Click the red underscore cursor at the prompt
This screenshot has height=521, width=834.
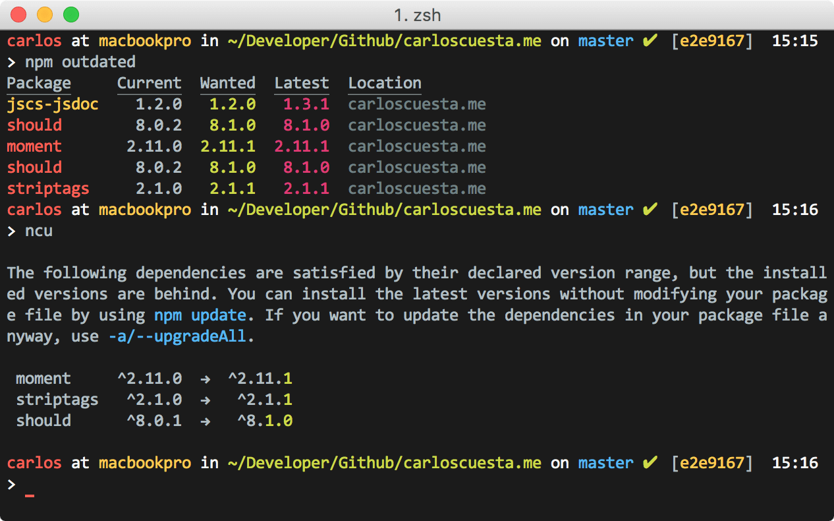tap(30, 495)
